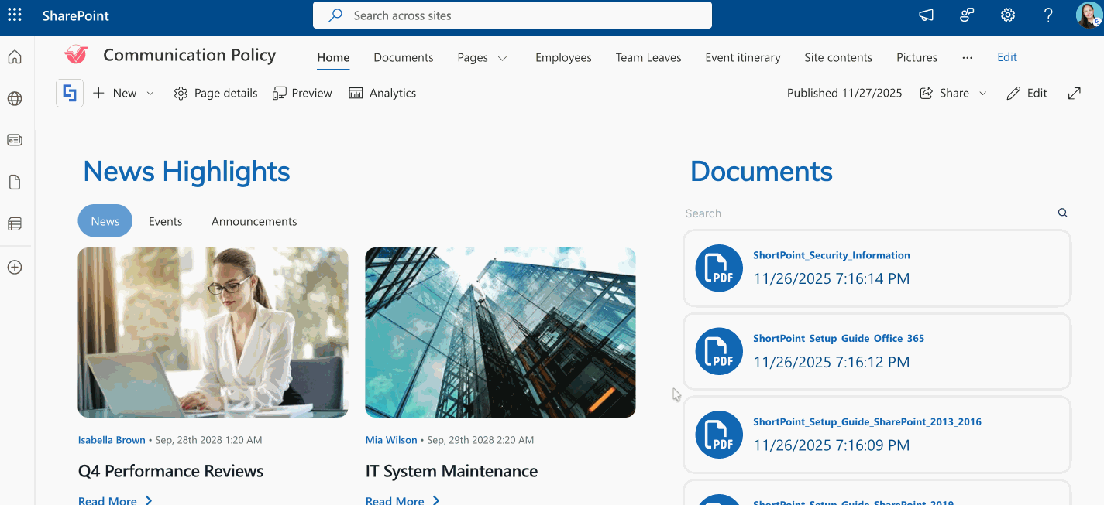This screenshot has height=505, width=1104.
Task: Open the Q4 Performance Reviews headline
Action: 171,471
